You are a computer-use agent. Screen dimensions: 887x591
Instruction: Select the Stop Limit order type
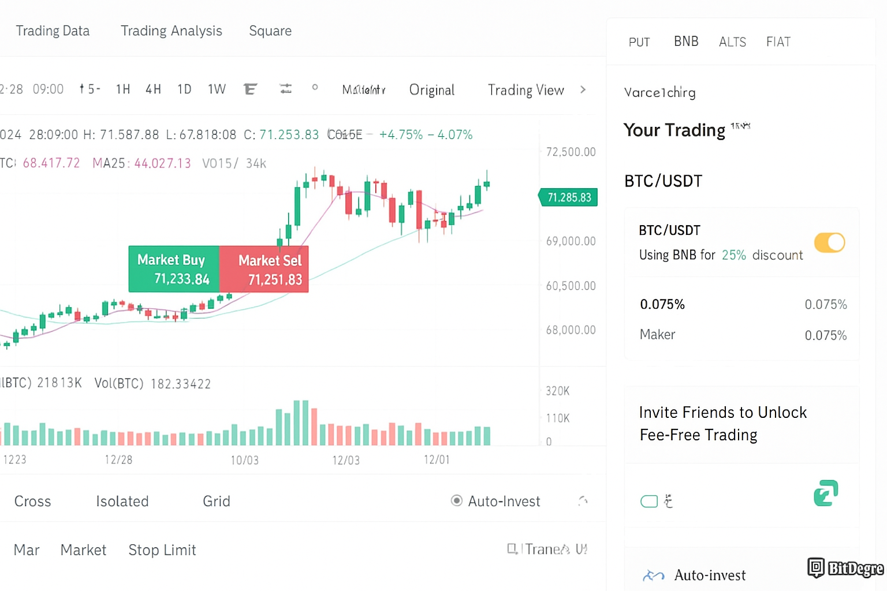[162, 550]
